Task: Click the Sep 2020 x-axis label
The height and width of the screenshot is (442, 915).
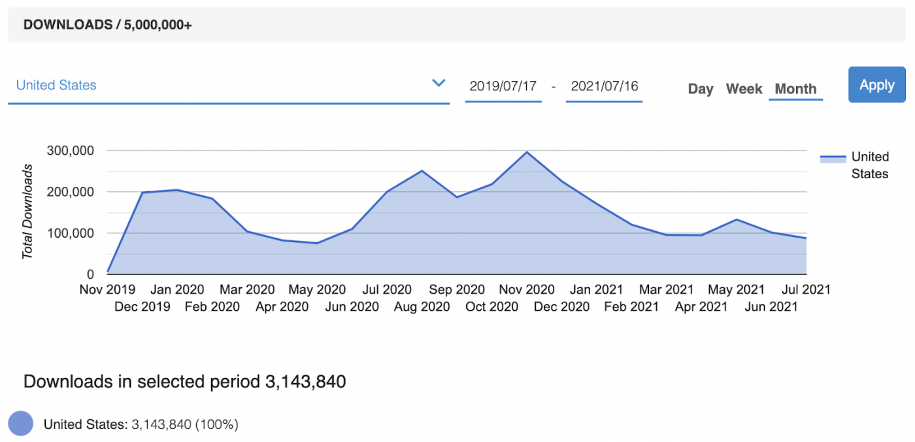Action: [457, 289]
